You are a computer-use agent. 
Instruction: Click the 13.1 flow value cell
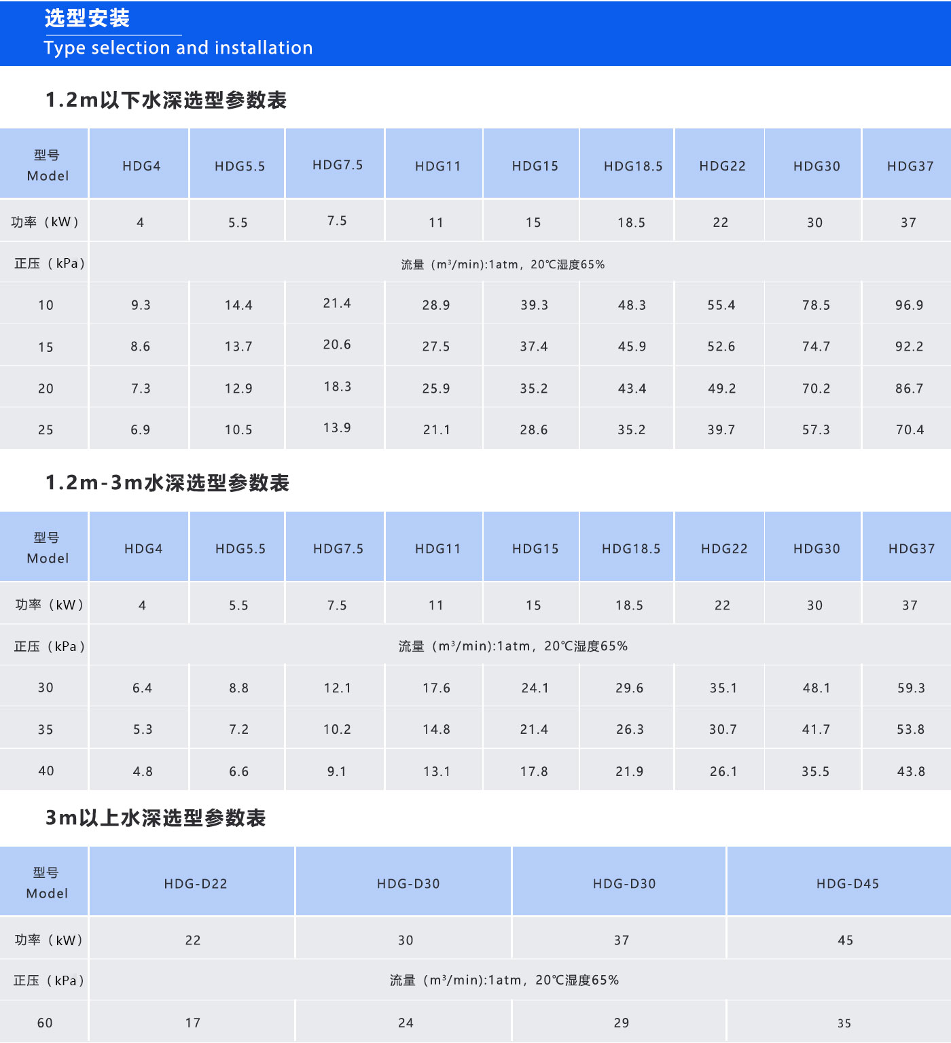437,772
